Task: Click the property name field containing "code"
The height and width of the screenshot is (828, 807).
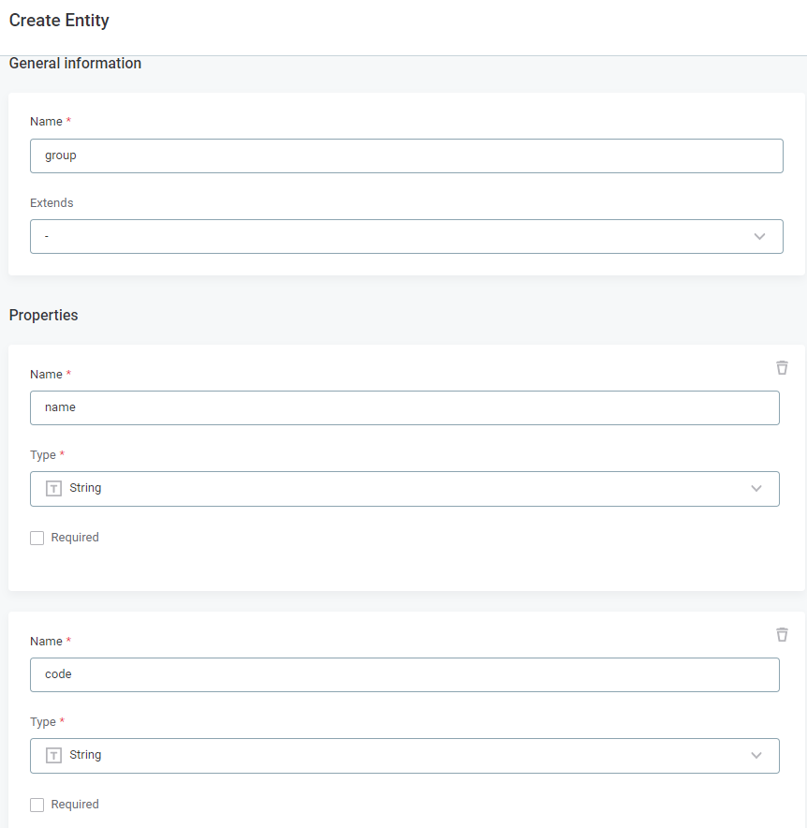Action: point(404,674)
